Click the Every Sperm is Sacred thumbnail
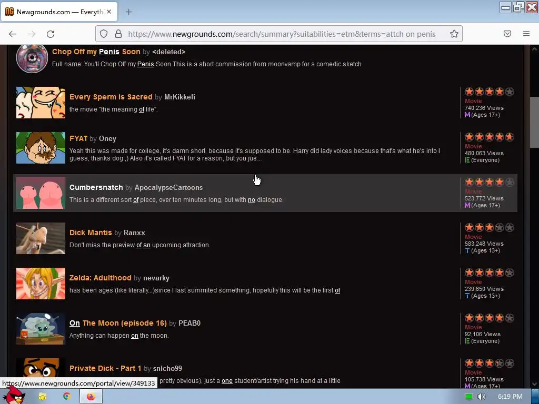This screenshot has height=404, width=539. click(41, 103)
